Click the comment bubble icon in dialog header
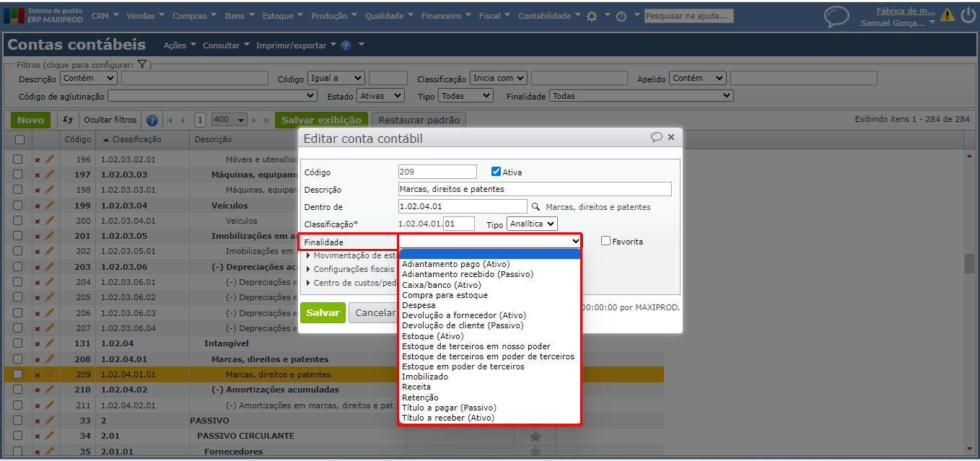 click(656, 137)
